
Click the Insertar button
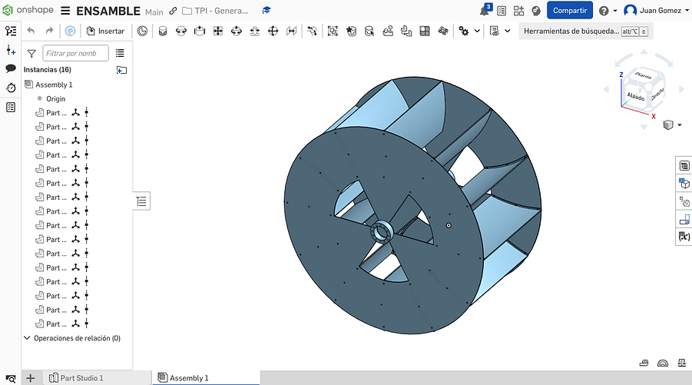click(105, 31)
